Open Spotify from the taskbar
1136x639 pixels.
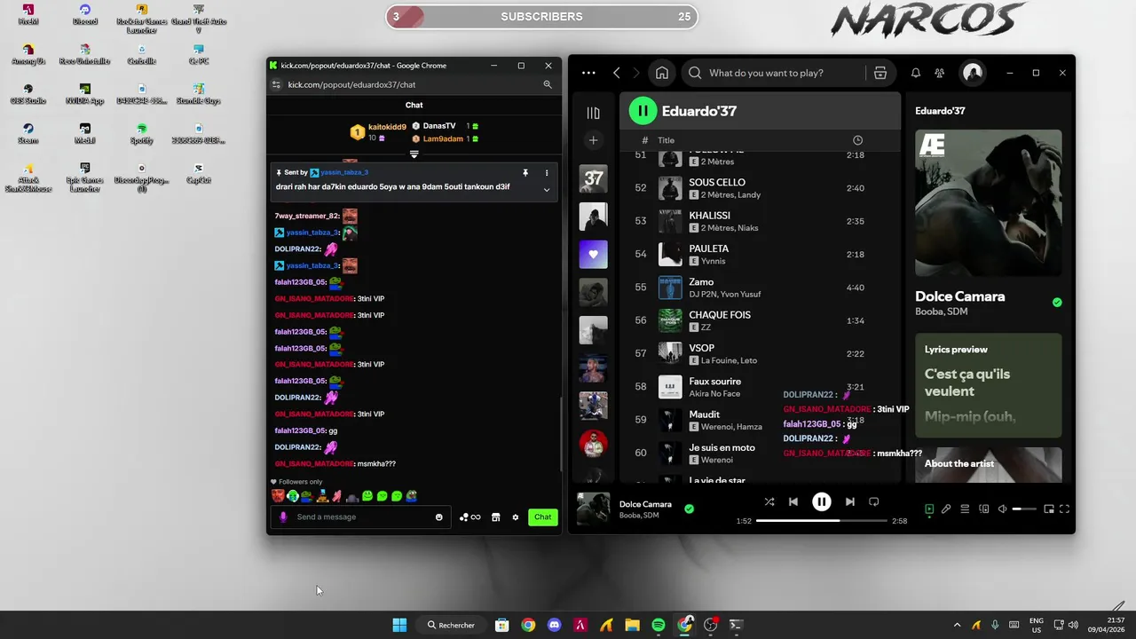coord(659,625)
